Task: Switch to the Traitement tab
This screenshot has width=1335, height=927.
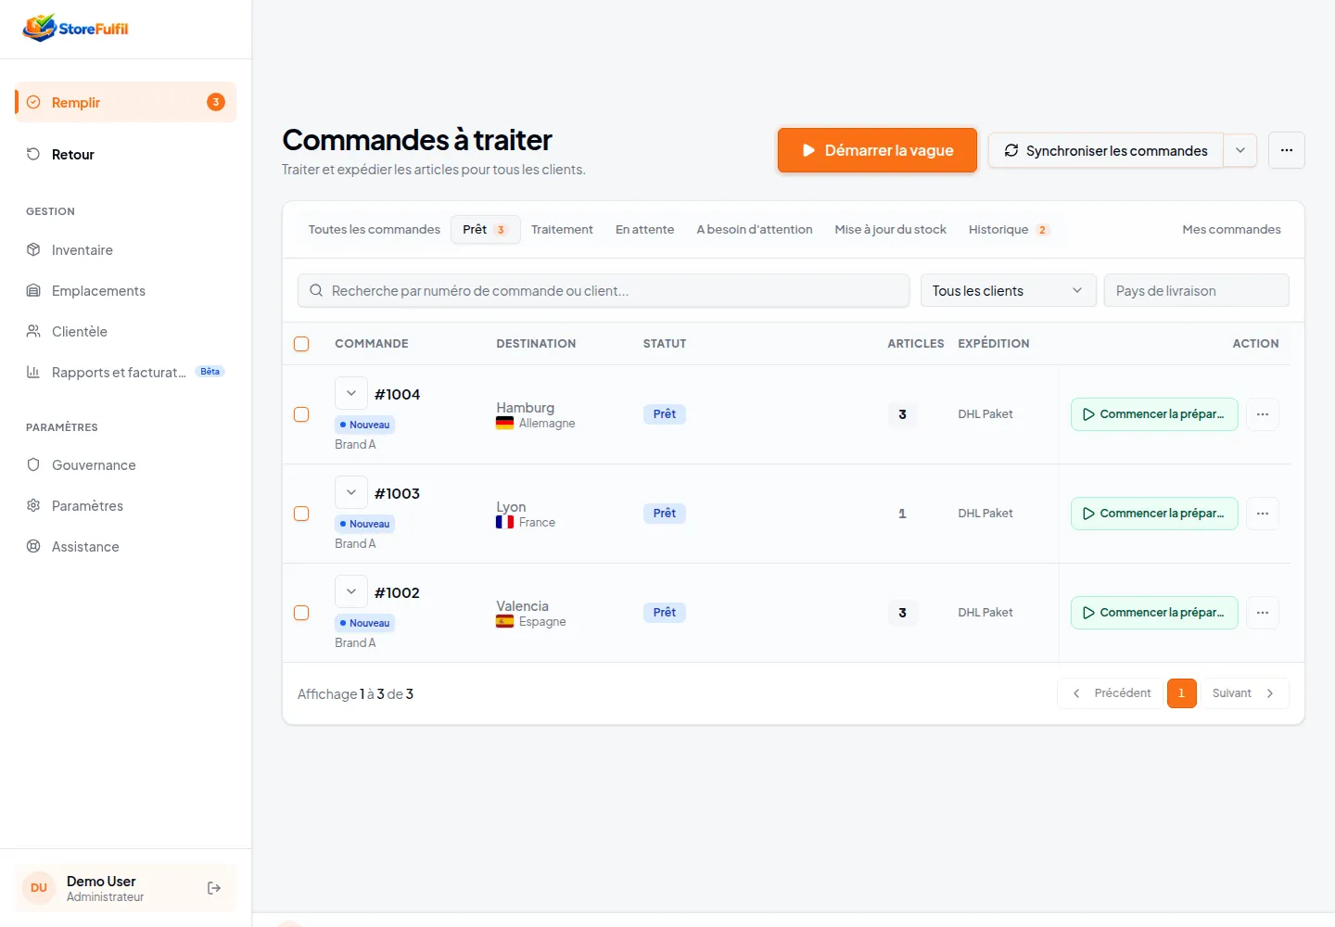Action: click(x=562, y=229)
